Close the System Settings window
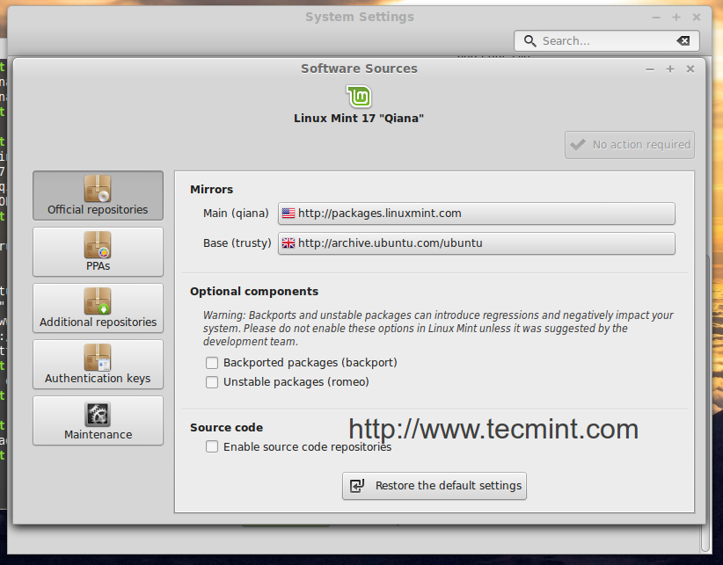 (x=697, y=18)
